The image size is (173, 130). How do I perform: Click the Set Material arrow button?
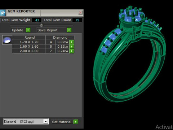click(x=76, y=122)
